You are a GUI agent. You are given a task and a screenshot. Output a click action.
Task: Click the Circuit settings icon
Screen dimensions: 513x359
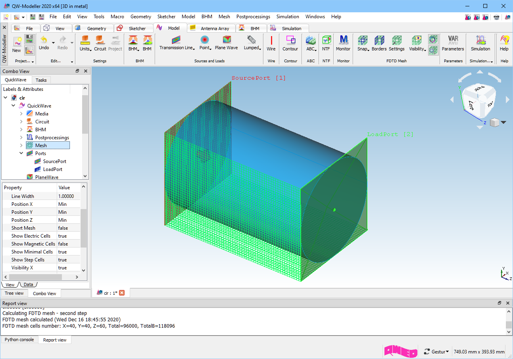click(x=100, y=43)
